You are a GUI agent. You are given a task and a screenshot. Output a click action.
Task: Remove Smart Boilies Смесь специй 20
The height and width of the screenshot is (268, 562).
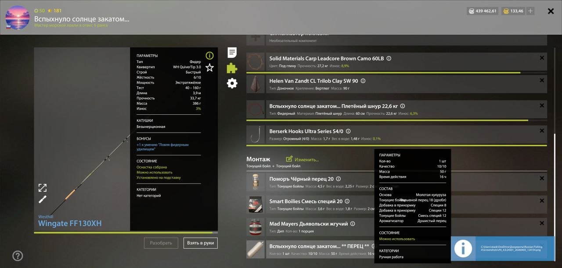coord(542,201)
